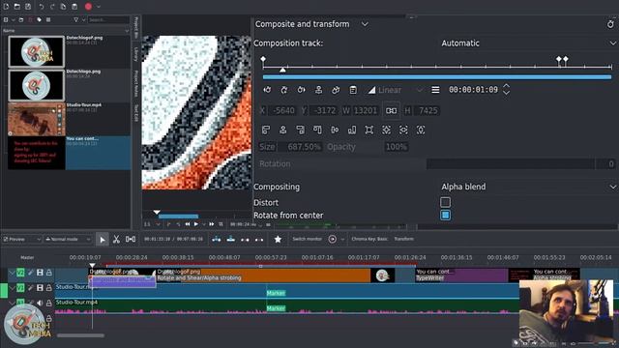The image size is (619, 348).
Task: Click the reset icon at effect panel top-right
Action: click(x=610, y=24)
